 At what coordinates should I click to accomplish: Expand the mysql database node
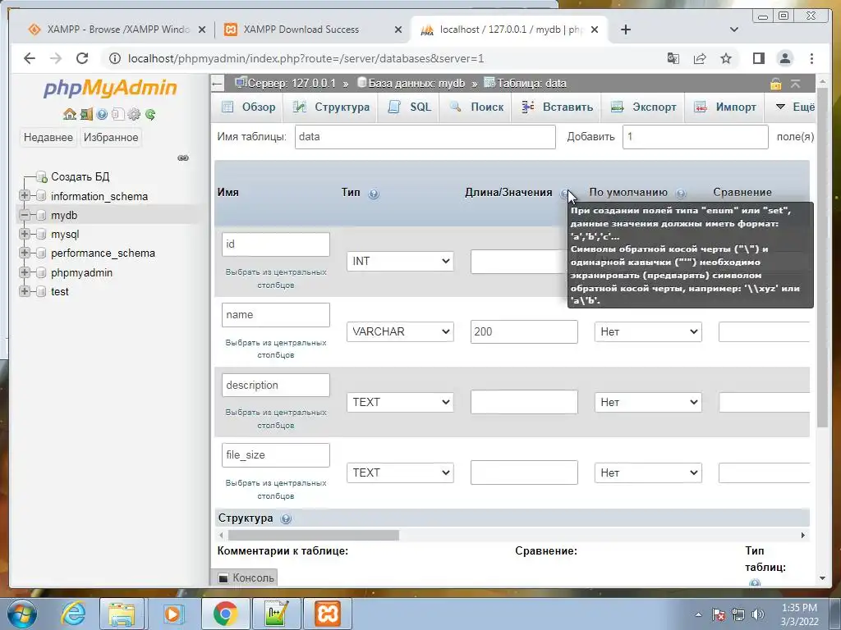[x=24, y=234]
